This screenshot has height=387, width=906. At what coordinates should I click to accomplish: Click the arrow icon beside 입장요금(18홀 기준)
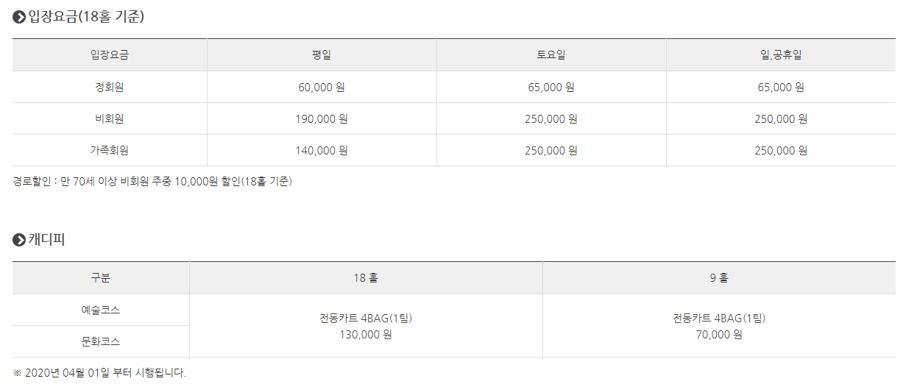click(x=19, y=17)
